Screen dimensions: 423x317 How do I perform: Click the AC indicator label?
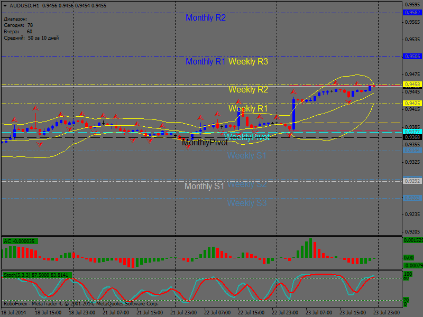[19, 241]
